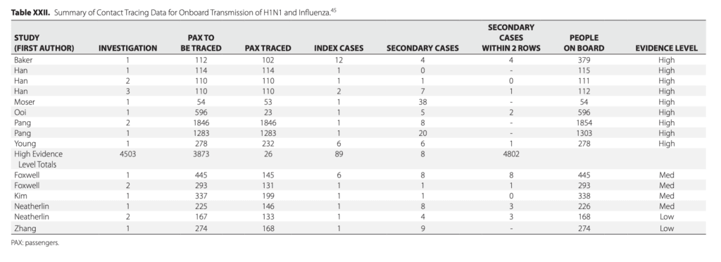Image resolution: width=721 pixels, height=262 pixels.
Task: Click the PAX TRACED column header
Action: (268, 48)
